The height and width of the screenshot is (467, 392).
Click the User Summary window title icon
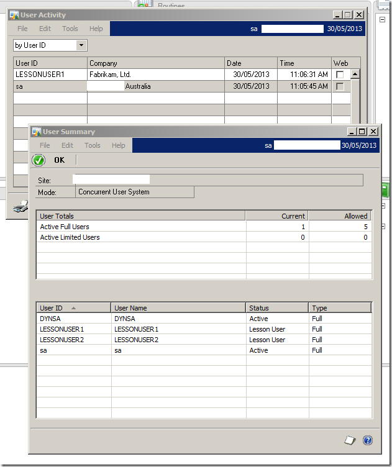(x=37, y=132)
